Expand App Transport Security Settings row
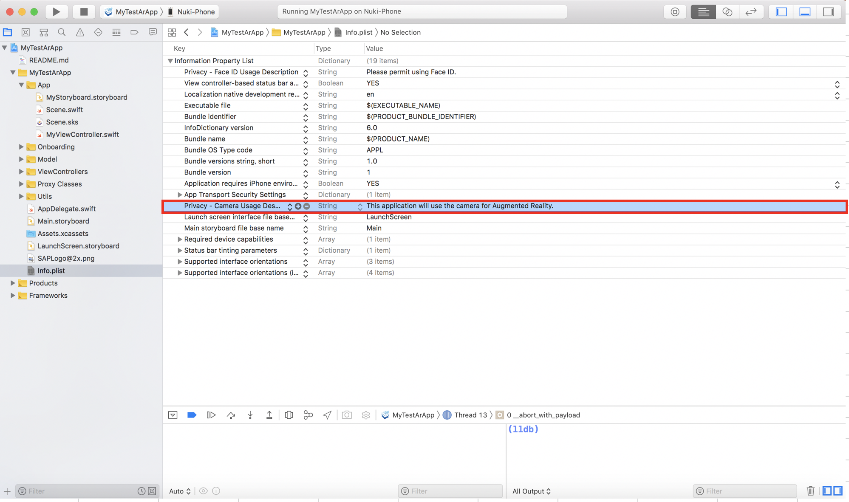This screenshot has width=849, height=502. (x=180, y=195)
